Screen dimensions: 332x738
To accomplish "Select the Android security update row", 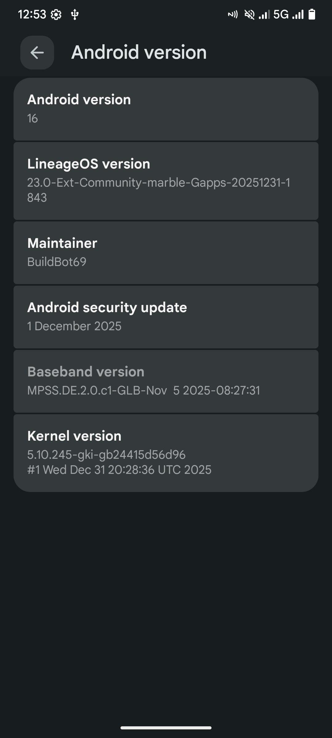I will point(166,317).
